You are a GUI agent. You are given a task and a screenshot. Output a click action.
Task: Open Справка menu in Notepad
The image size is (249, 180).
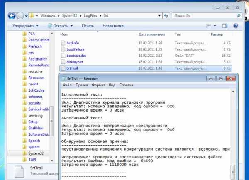(x=126, y=85)
